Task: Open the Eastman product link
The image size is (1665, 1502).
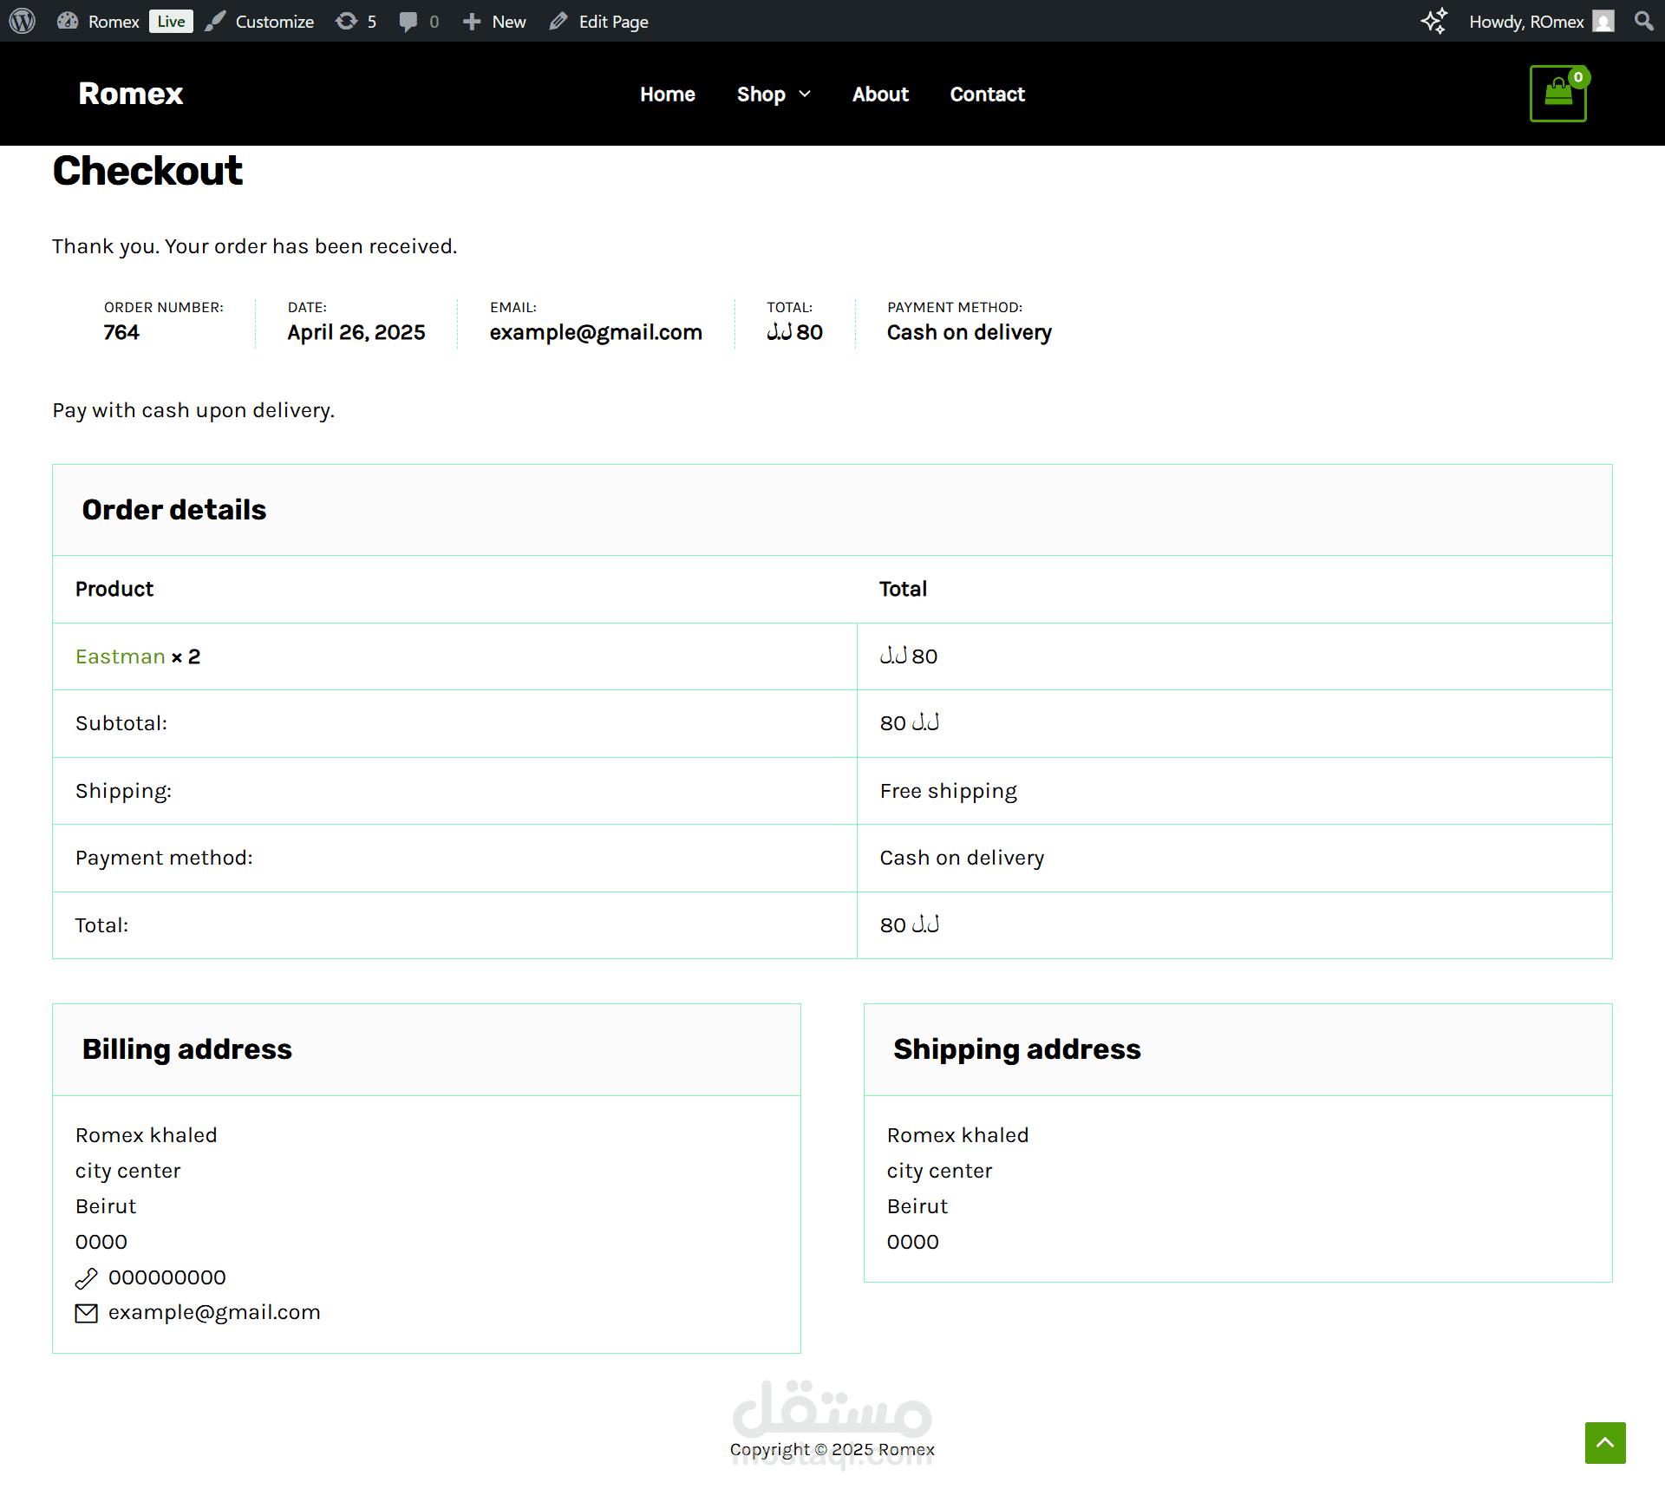Action: (120, 656)
